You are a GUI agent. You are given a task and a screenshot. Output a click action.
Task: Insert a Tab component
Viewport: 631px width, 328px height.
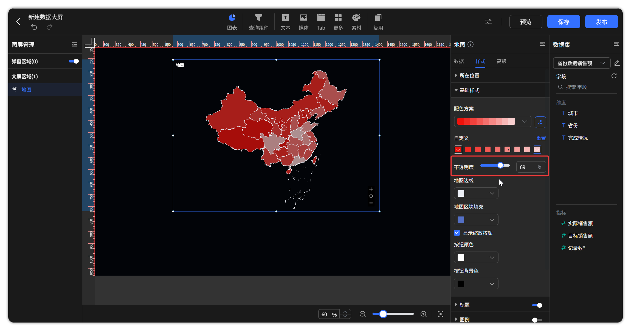click(321, 22)
